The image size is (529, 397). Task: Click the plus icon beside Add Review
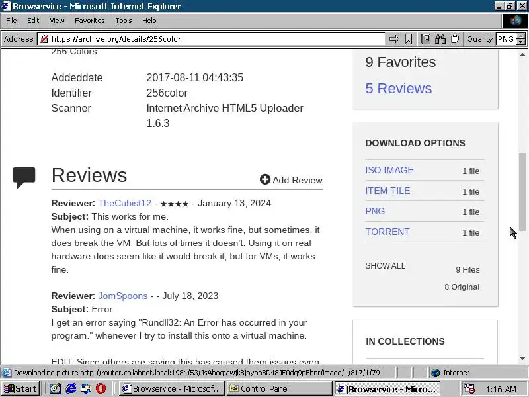coord(265,179)
